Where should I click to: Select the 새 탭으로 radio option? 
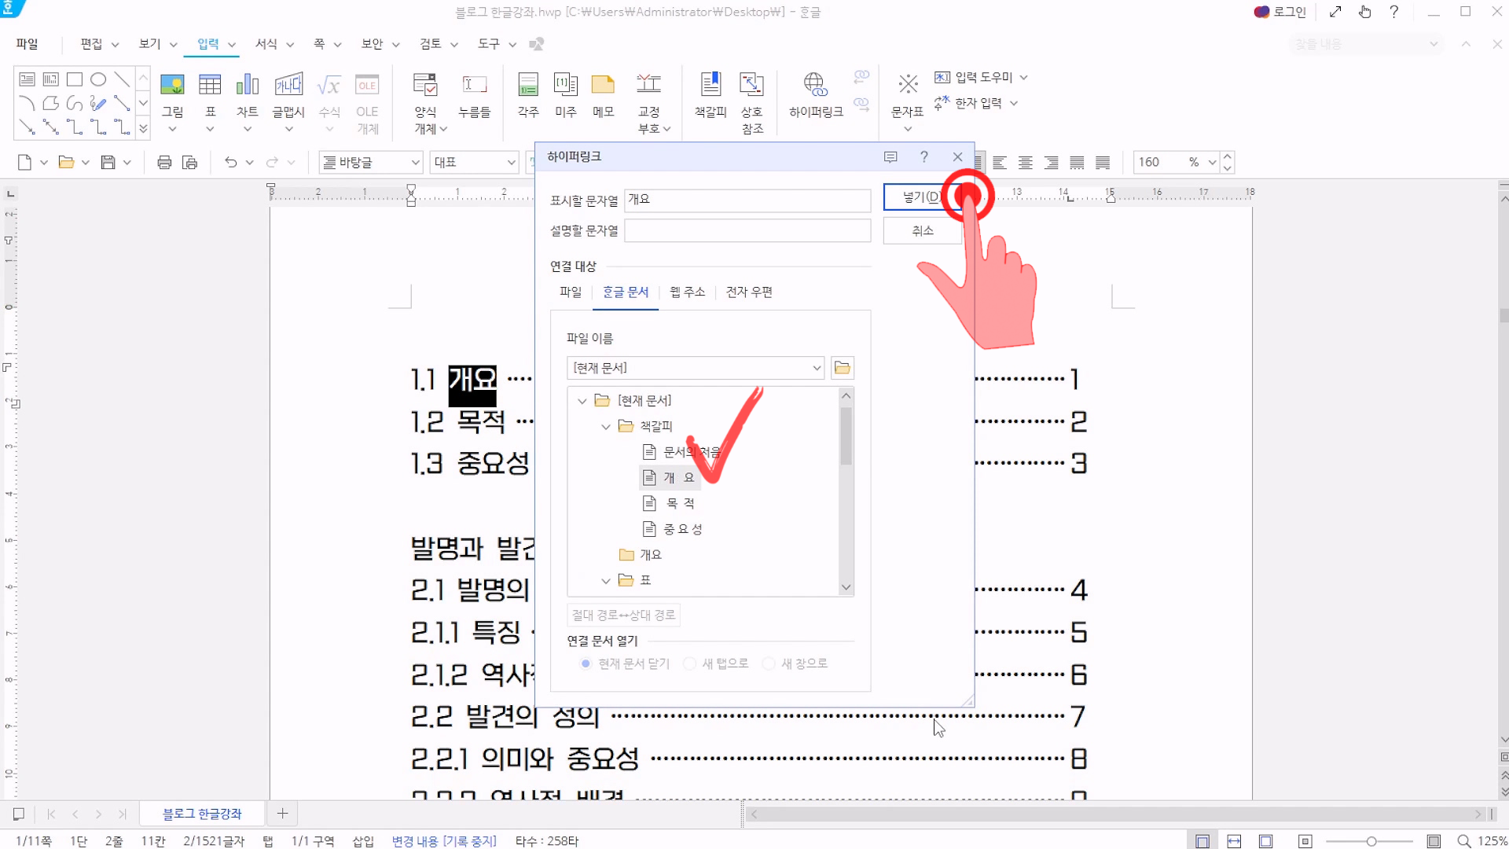tap(689, 663)
